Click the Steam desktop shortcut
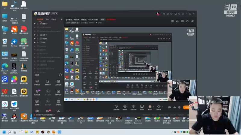This screenshot has width=241, height=135. click(71, 119)
